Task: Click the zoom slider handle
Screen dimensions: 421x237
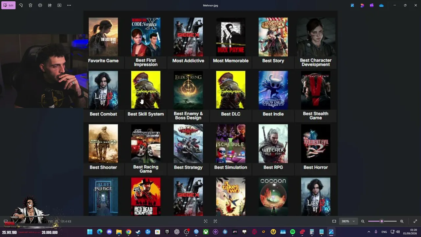Action: (382, 221)
